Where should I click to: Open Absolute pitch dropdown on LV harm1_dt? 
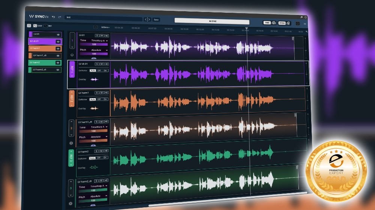click(x=99, y=137)
